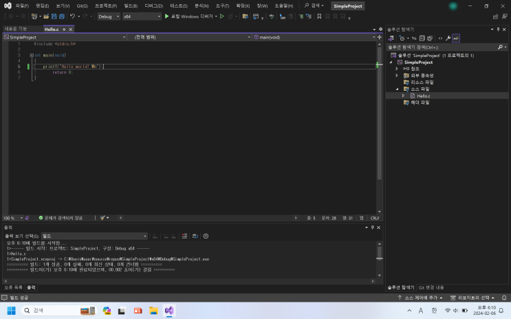Click 로컬 Windows 디버거 button label
The width and height of the screenshot is (511, 319).
pos(193,16)
